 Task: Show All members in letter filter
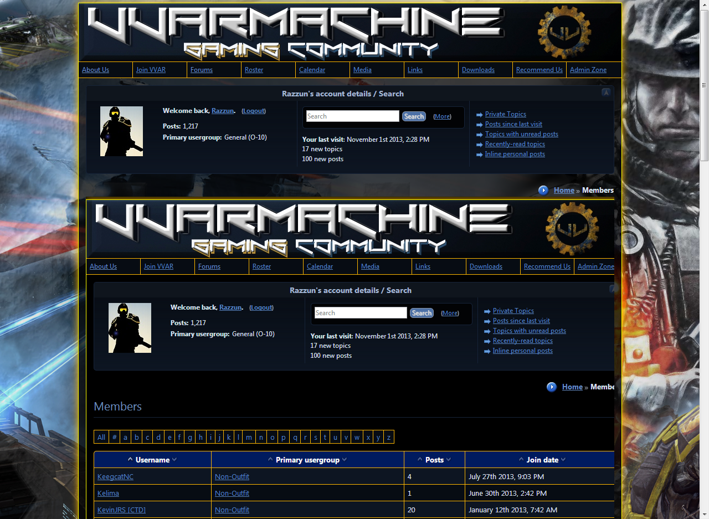(x=101, y=437)
